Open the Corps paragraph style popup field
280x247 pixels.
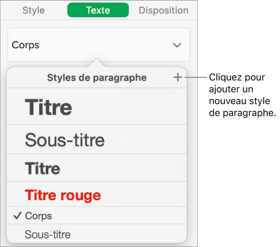pos(98,45)
